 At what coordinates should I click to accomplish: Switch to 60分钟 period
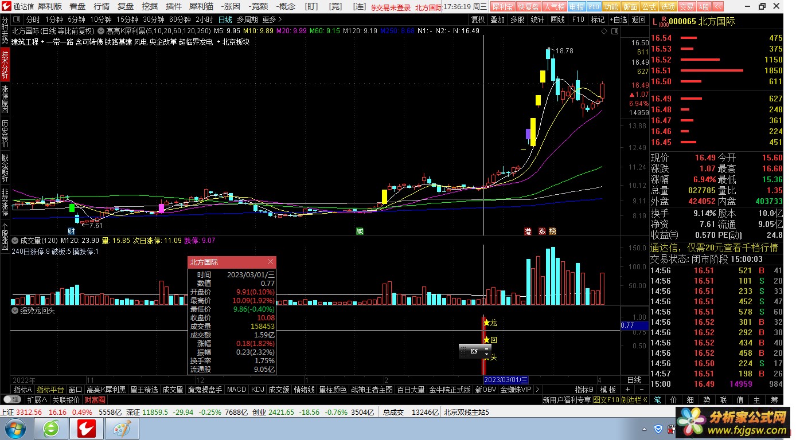(180, 19)
